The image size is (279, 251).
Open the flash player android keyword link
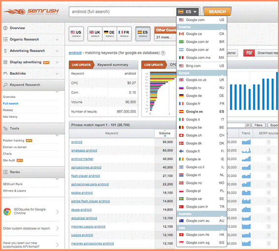point(86,176)
